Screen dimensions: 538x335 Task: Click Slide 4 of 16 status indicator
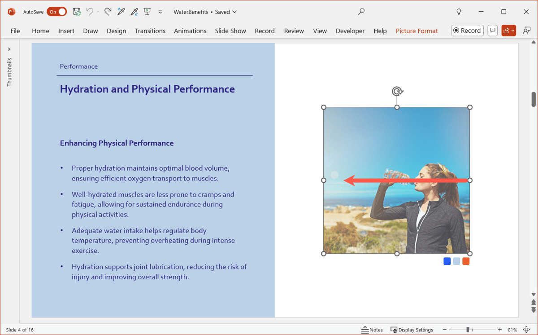pos(20,330)
